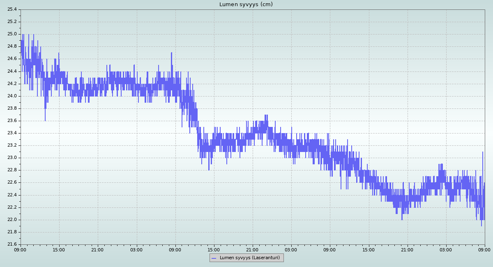Screen dimensions: 493x267
Task: Select the 23.0 y-axis tick label
Action: click(12, 158)
